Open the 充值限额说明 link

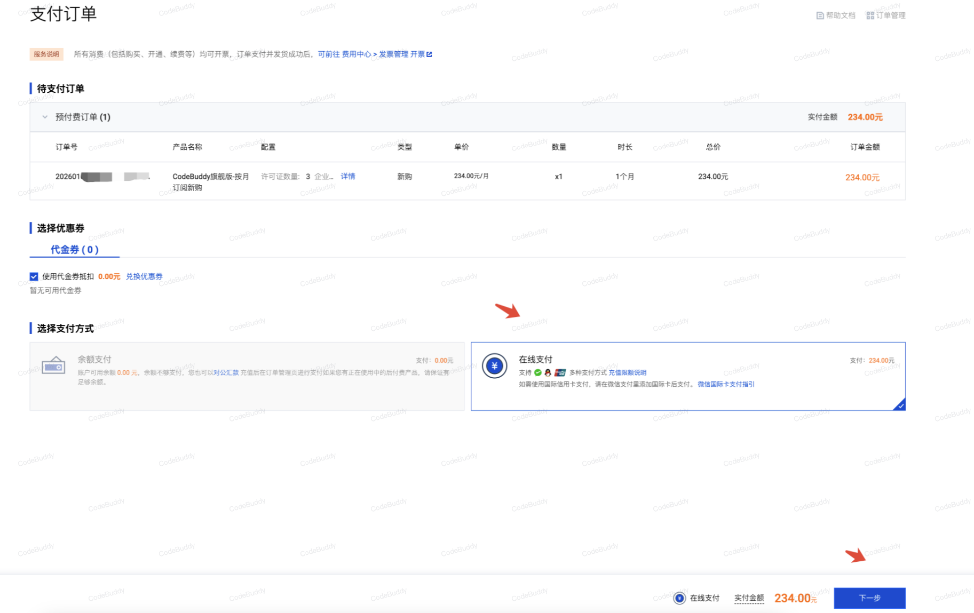(x=627, y=372)
